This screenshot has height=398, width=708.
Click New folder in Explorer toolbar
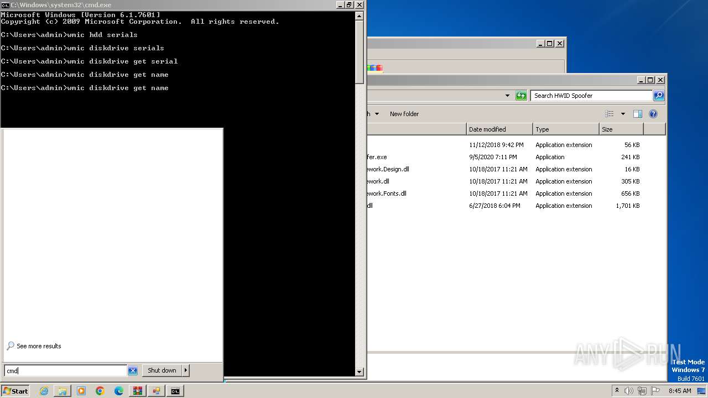pos(404,114)
